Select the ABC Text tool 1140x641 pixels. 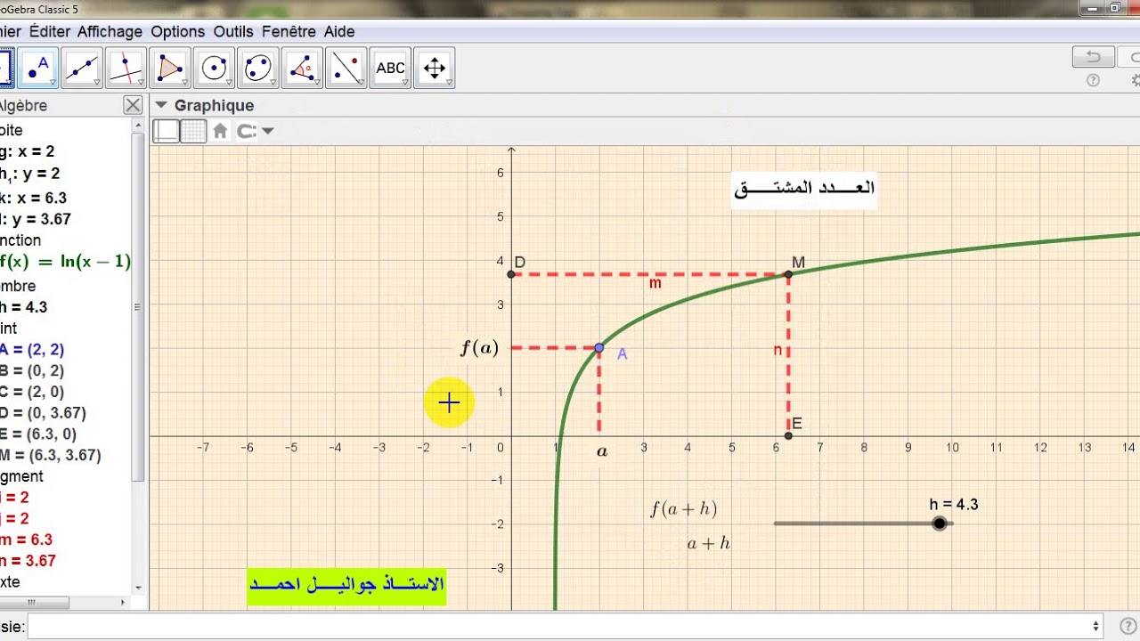(x=390, y=68)
